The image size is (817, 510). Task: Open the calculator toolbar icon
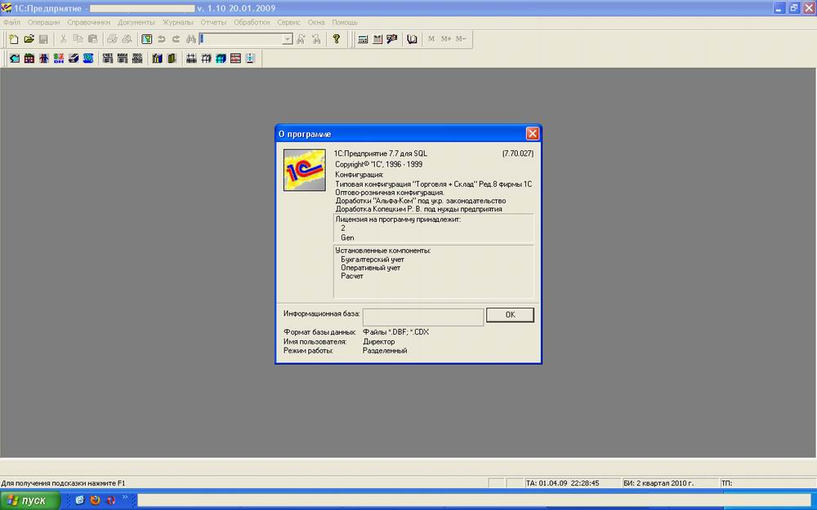click(363, 39)
